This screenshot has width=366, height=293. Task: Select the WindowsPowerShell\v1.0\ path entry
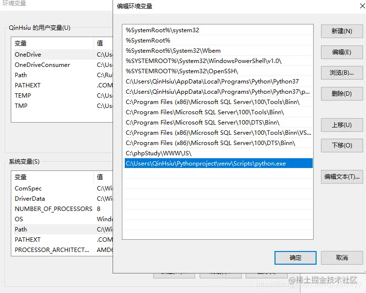click(x=219, y=61)
